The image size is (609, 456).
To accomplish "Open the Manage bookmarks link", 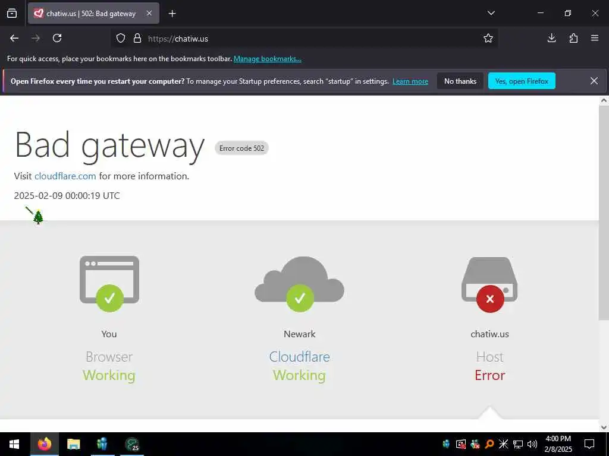I will click(x=267, y=59).
